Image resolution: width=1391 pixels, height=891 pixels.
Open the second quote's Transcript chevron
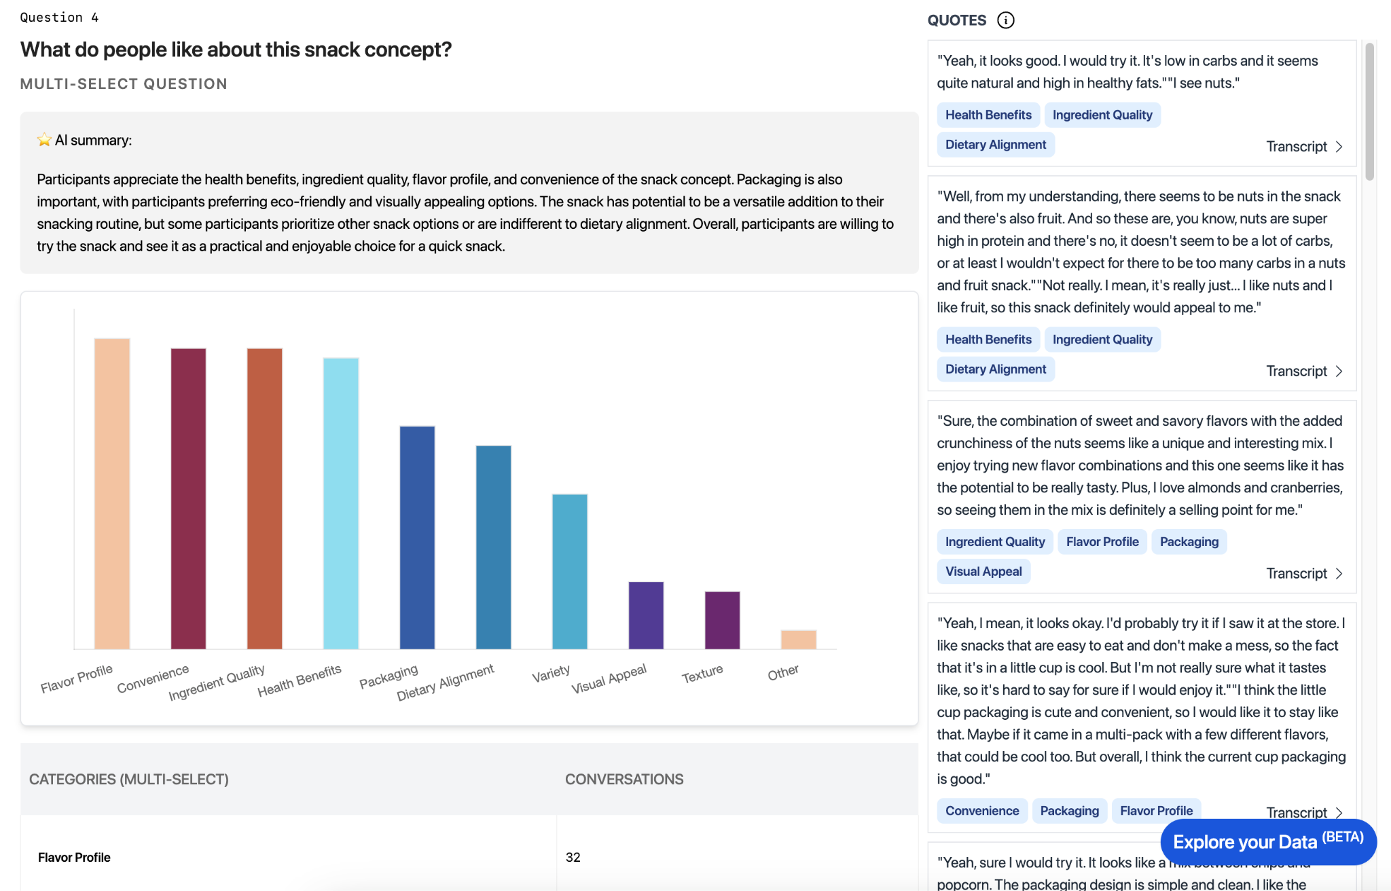point(1339,371)
